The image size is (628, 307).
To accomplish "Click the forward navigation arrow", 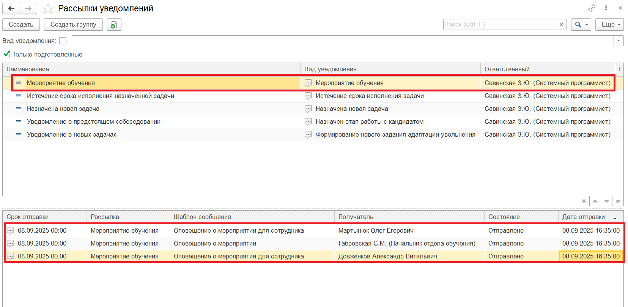I will click(28, 8).
